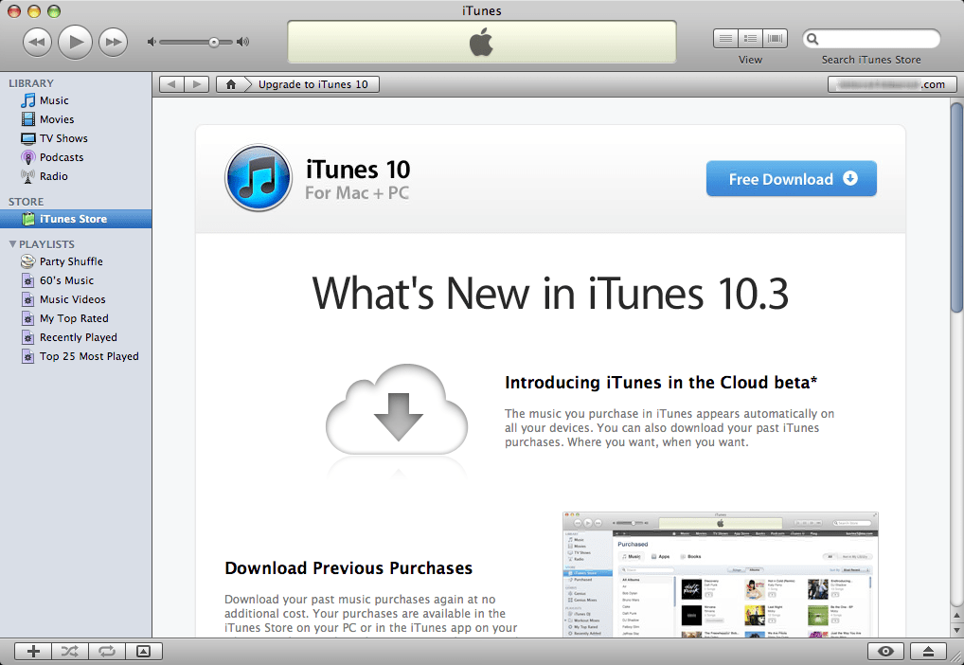Switch to Cover Flow view

(x=776, y=39)
